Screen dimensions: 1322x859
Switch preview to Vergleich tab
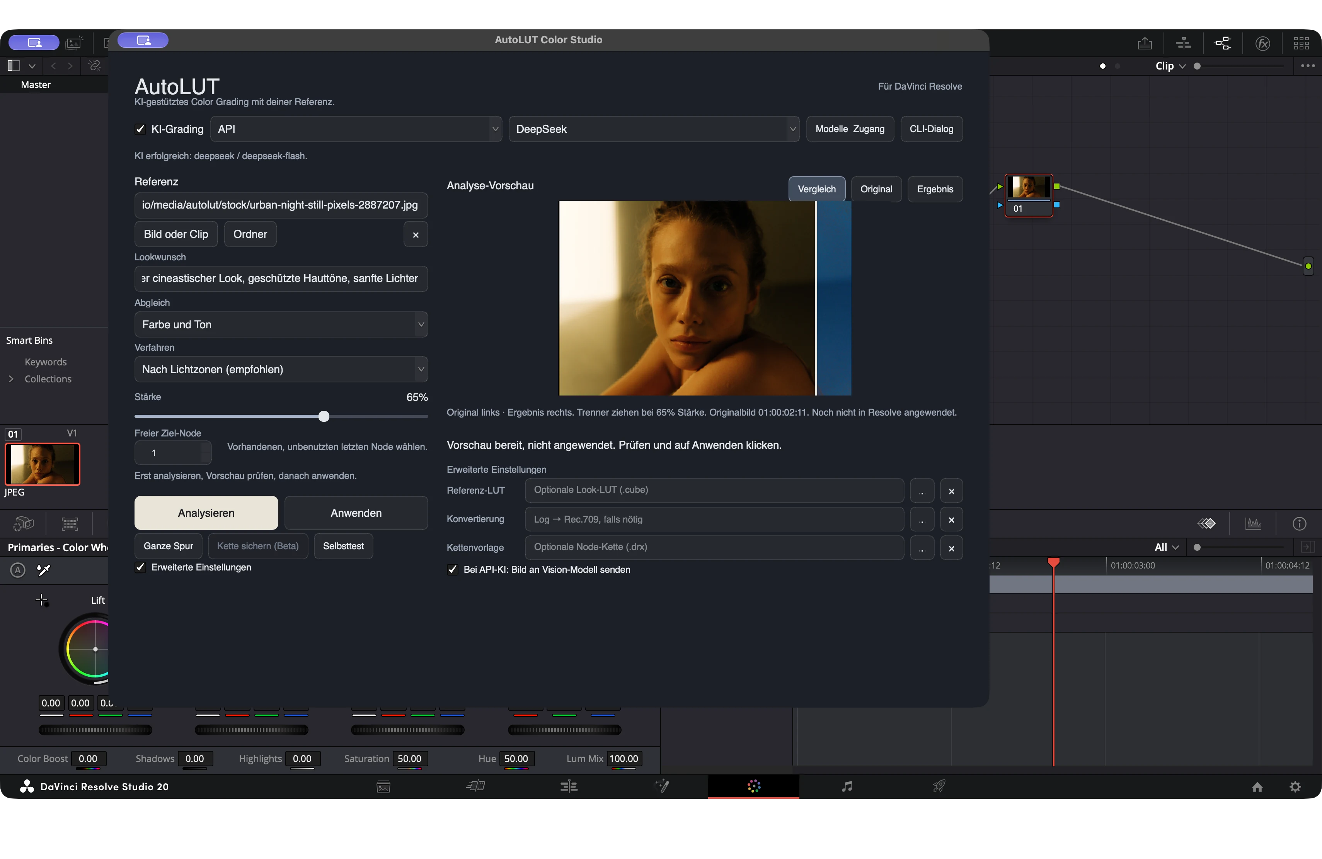click(816, 189)
